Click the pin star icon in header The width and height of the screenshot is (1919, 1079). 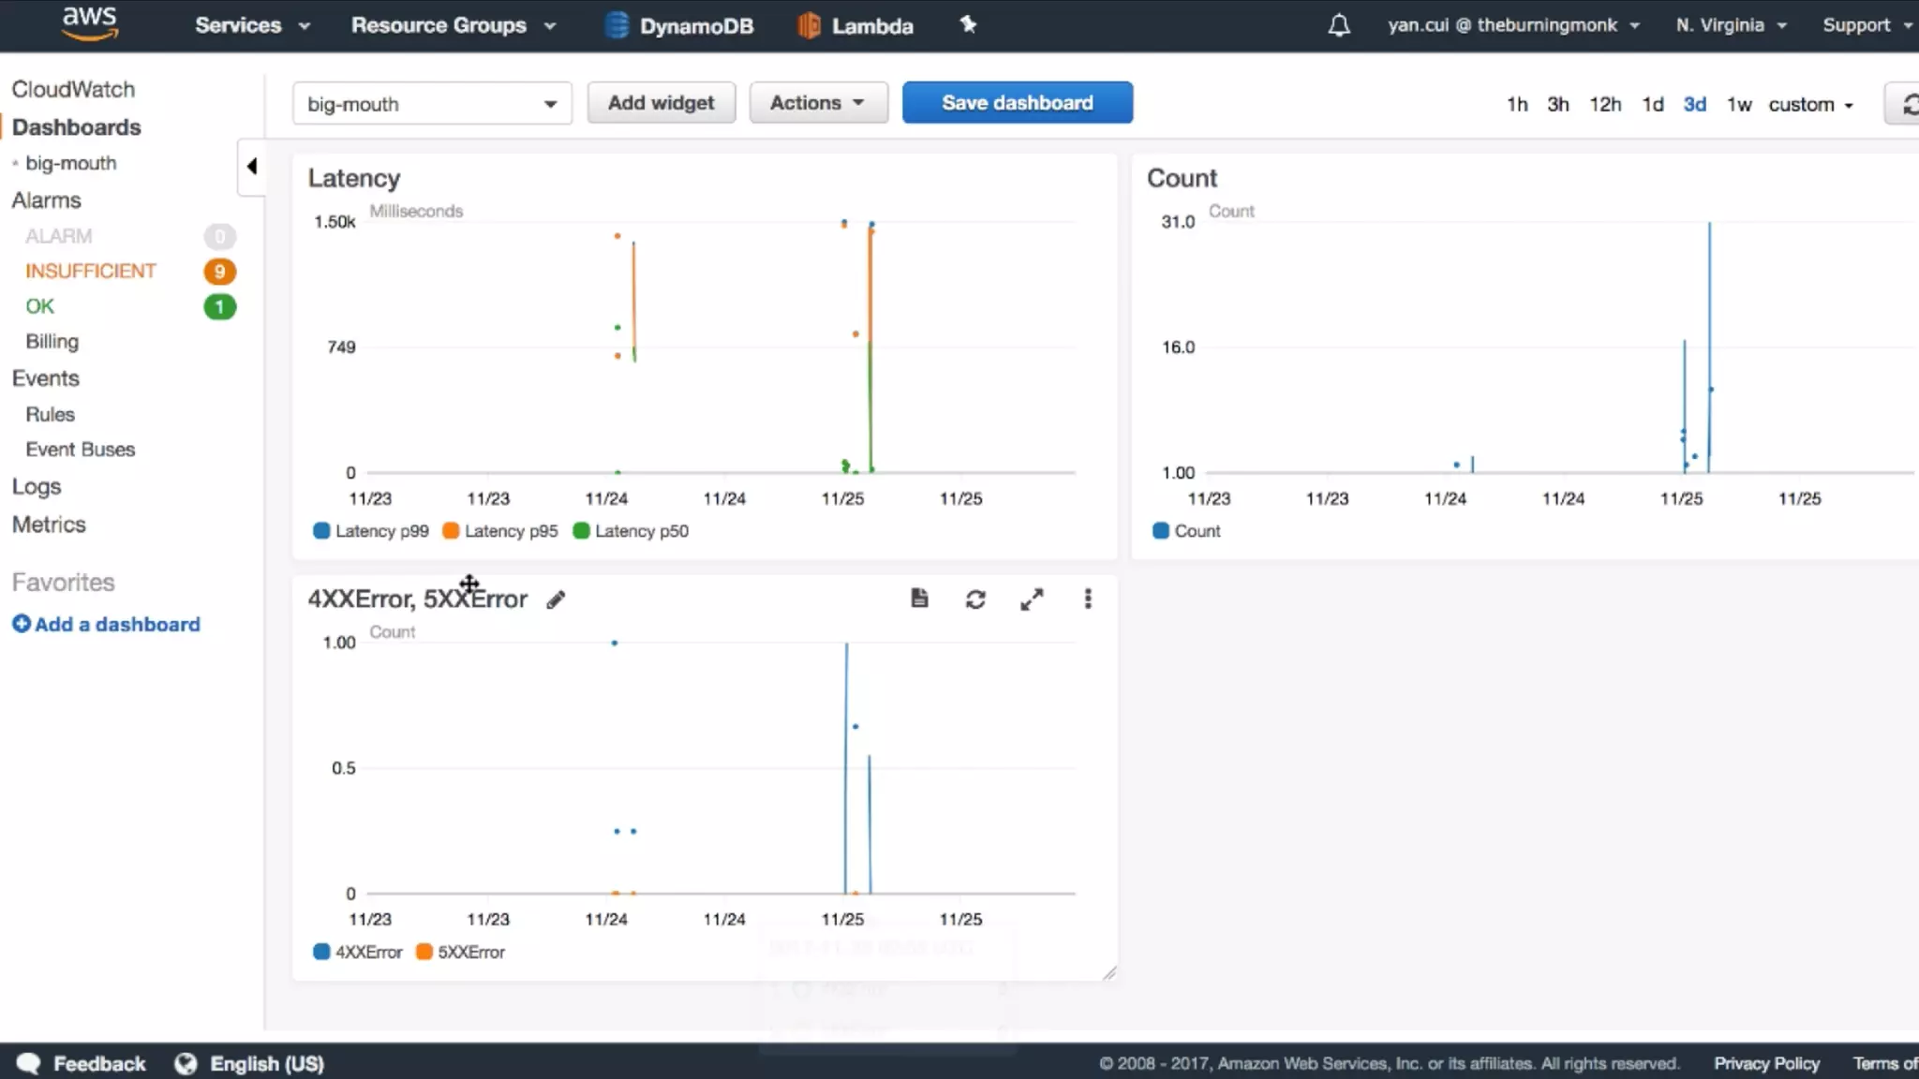coord(968,25)
